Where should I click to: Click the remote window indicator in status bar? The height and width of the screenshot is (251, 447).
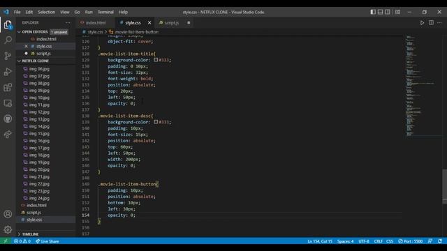tap(6, 241)
